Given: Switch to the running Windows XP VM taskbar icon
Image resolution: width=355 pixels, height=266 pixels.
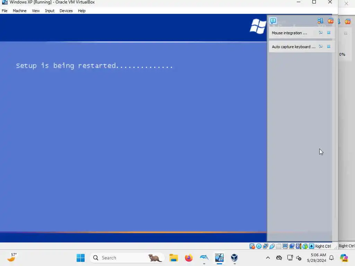Looking at the screenshot, I should (219, 258).
